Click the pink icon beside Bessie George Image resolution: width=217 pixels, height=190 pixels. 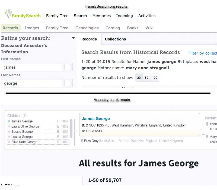[9, 132]
